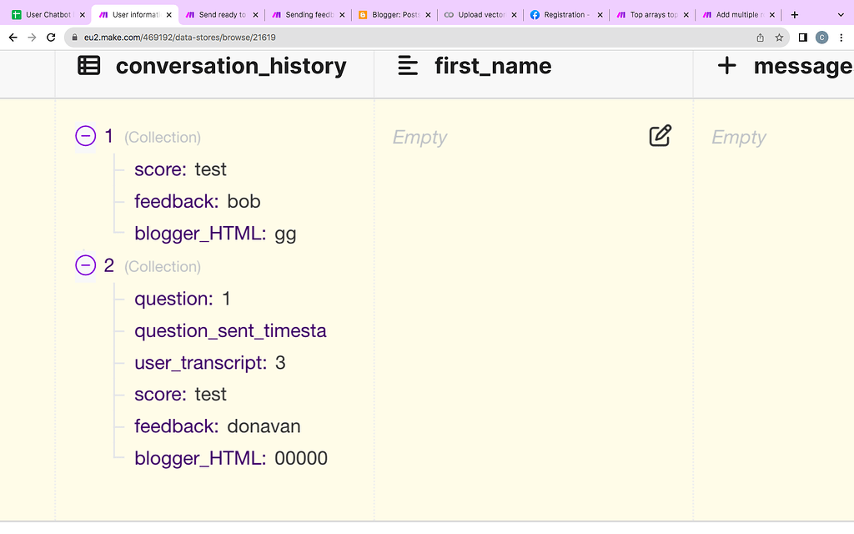854x534 pixels.
Task: Switch to the Blogger Posts tab
Action: 389,14
